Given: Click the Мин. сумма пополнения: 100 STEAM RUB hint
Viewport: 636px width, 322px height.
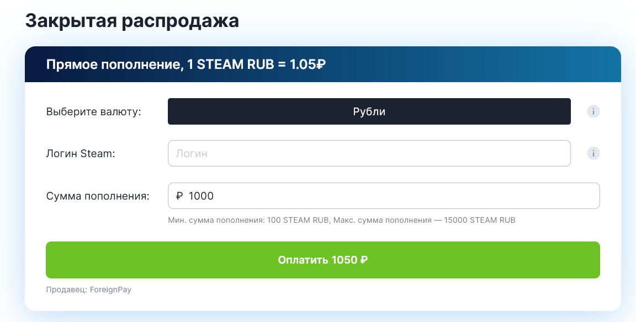Looking at the screenshot, I should coord(249,221).
